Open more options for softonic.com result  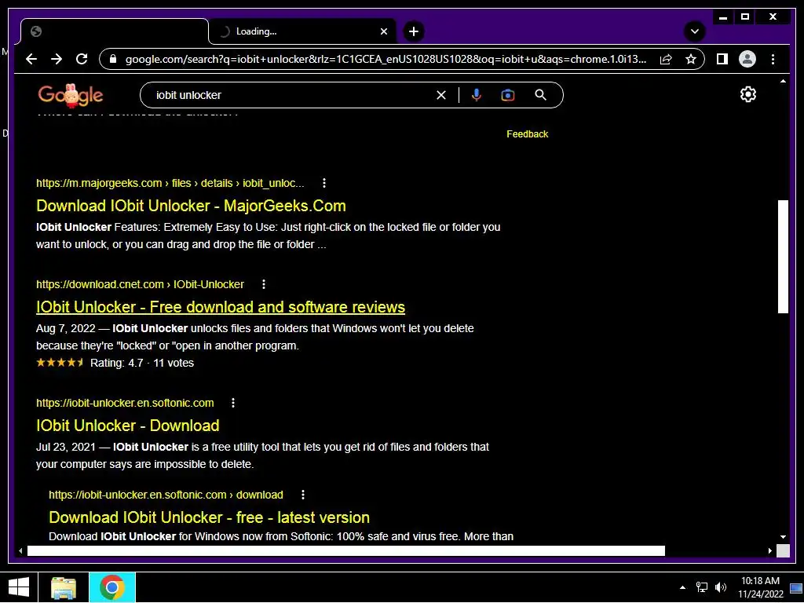click(x=233, y=403)
